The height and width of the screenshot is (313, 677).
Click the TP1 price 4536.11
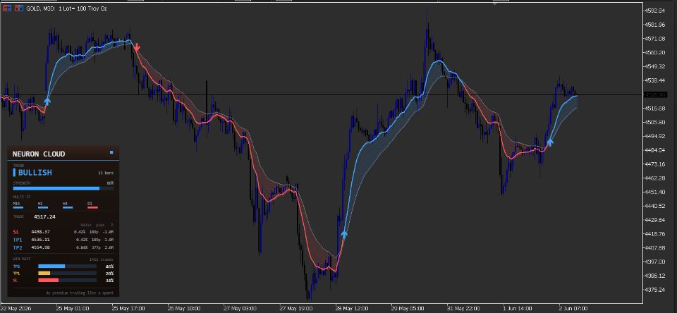[x=41, y=240]
